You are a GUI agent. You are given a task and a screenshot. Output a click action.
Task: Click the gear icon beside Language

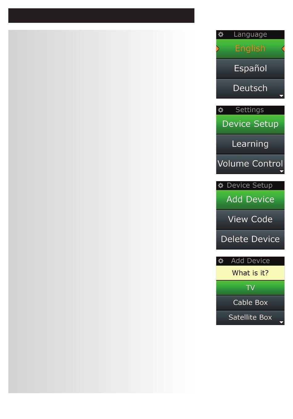(221, 35)
